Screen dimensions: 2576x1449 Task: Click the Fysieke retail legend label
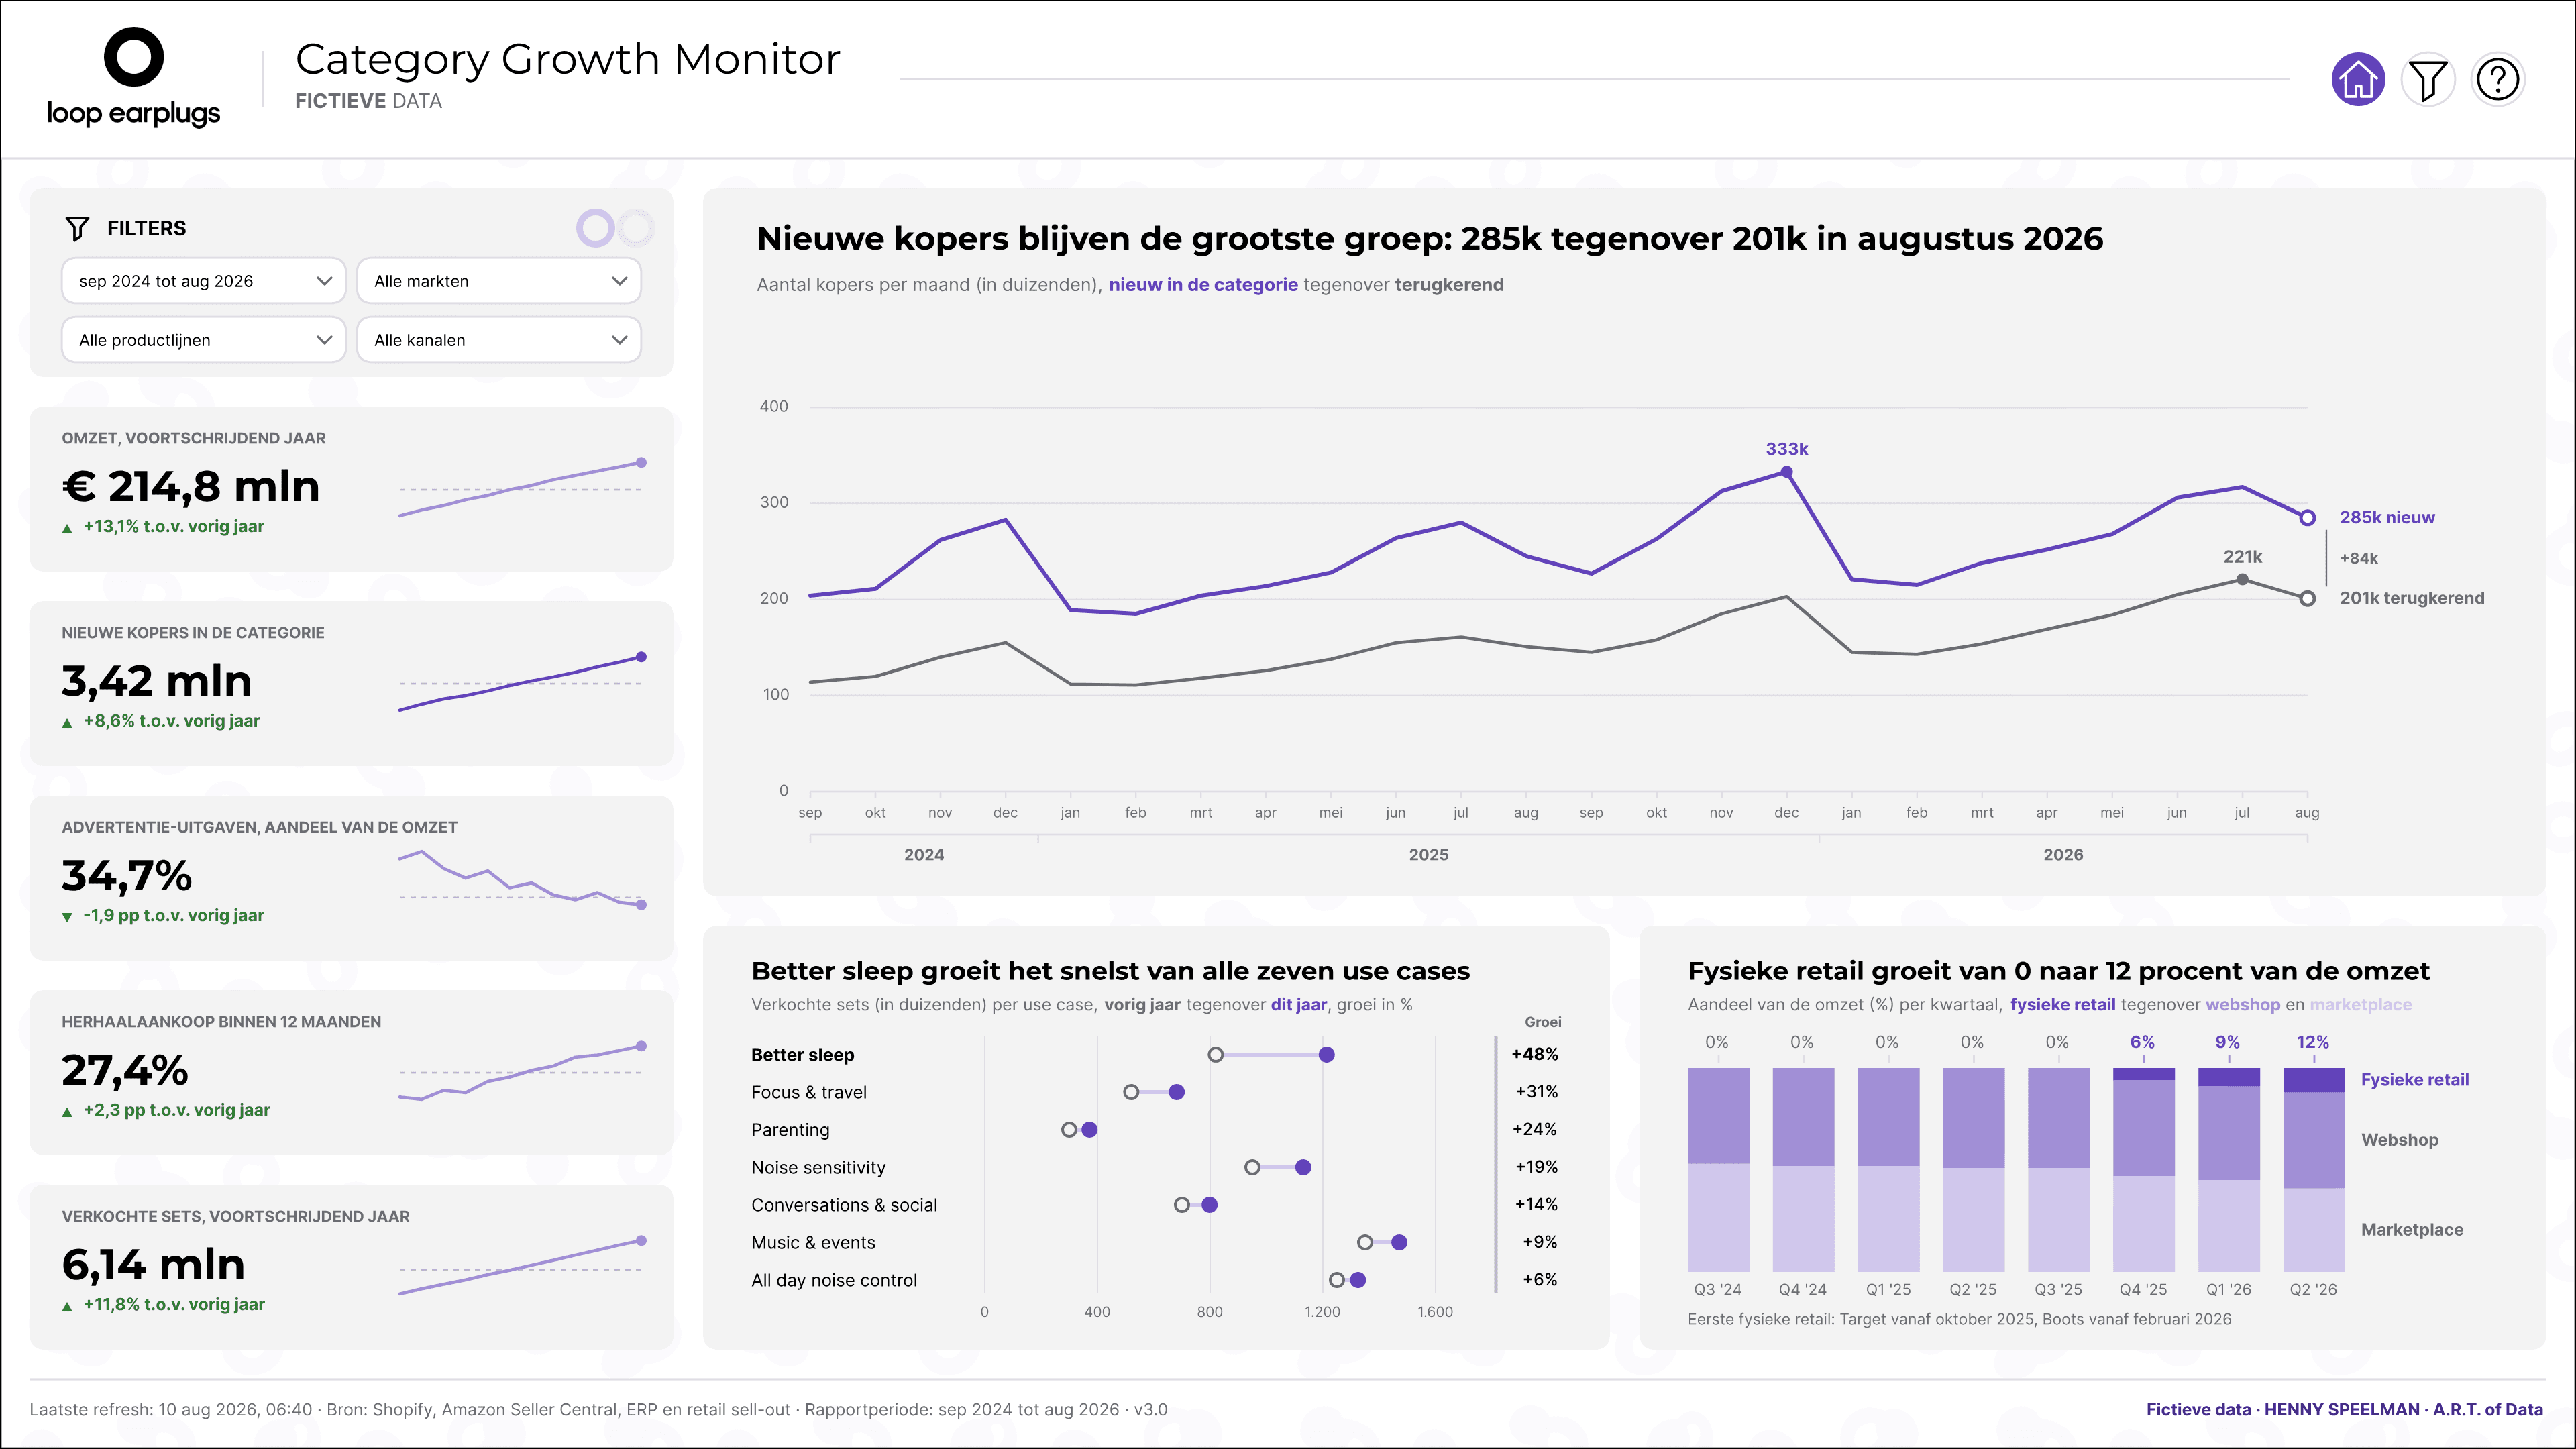(x=2414, y=1079)
